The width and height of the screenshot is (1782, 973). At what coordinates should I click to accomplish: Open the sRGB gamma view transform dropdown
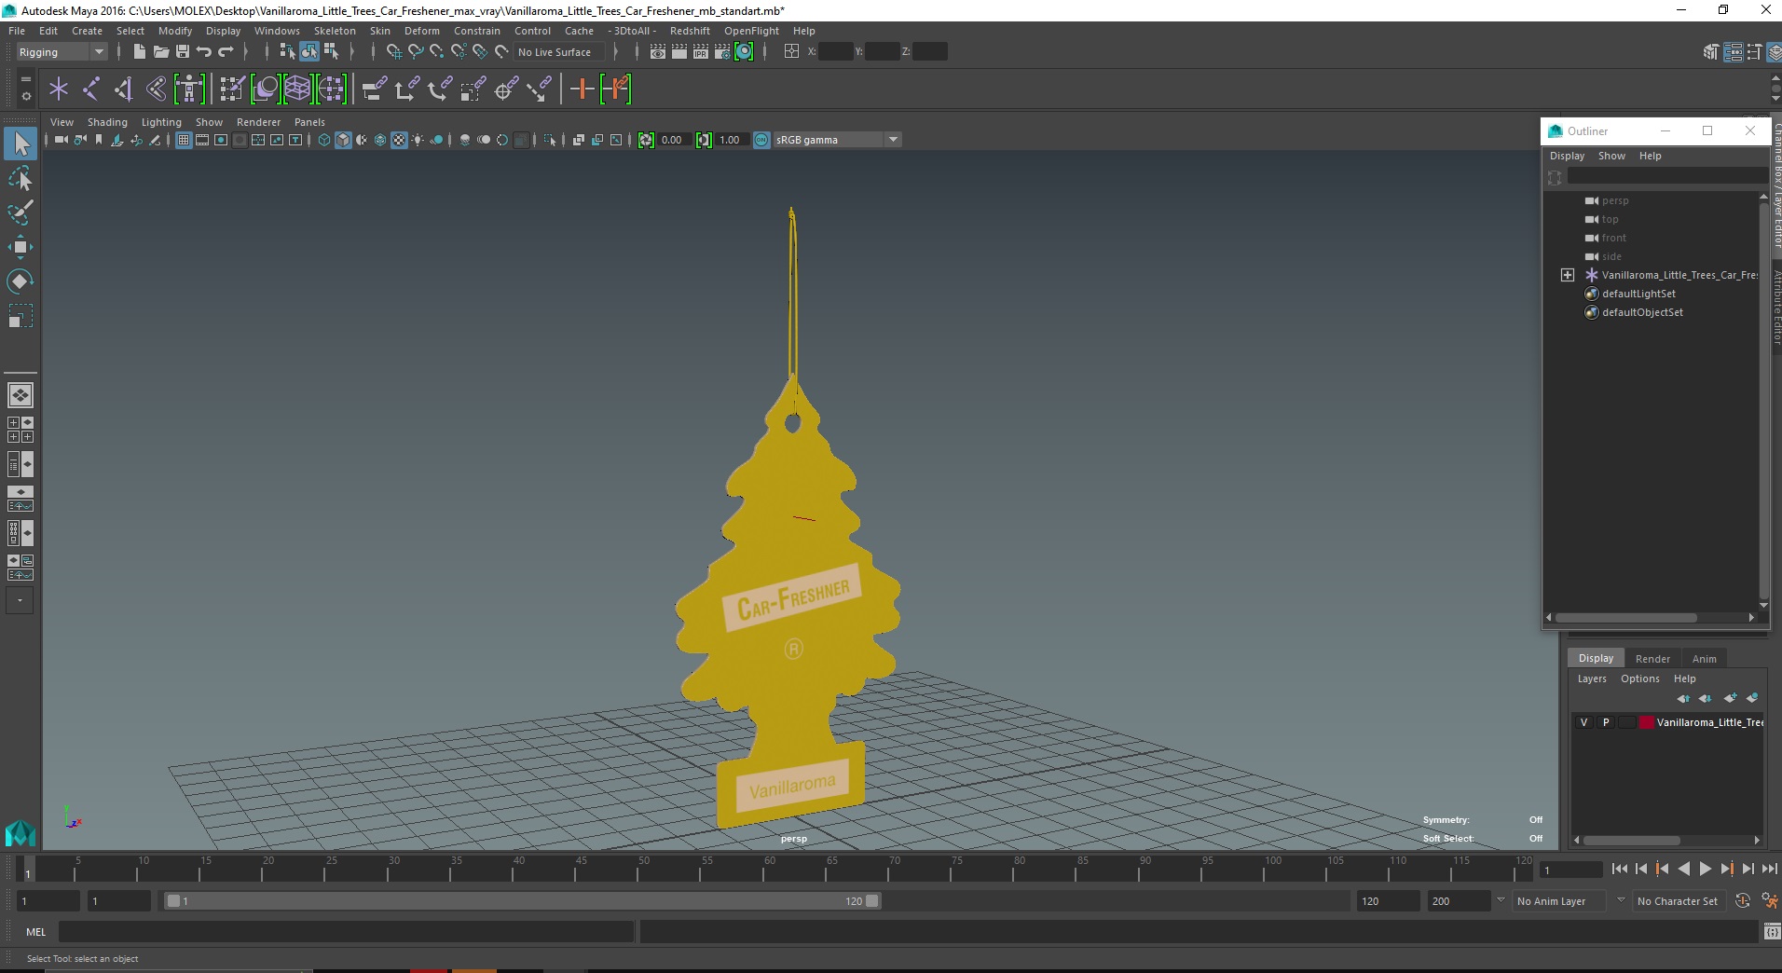click(837, 140)
